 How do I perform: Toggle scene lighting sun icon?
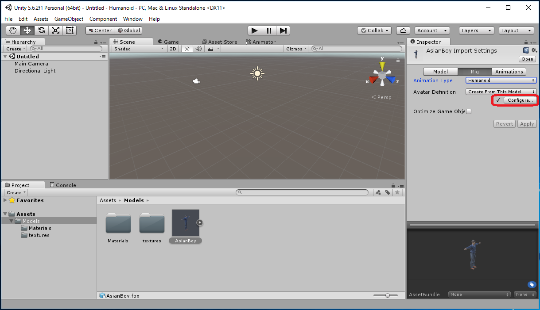[x=187, y=49]
